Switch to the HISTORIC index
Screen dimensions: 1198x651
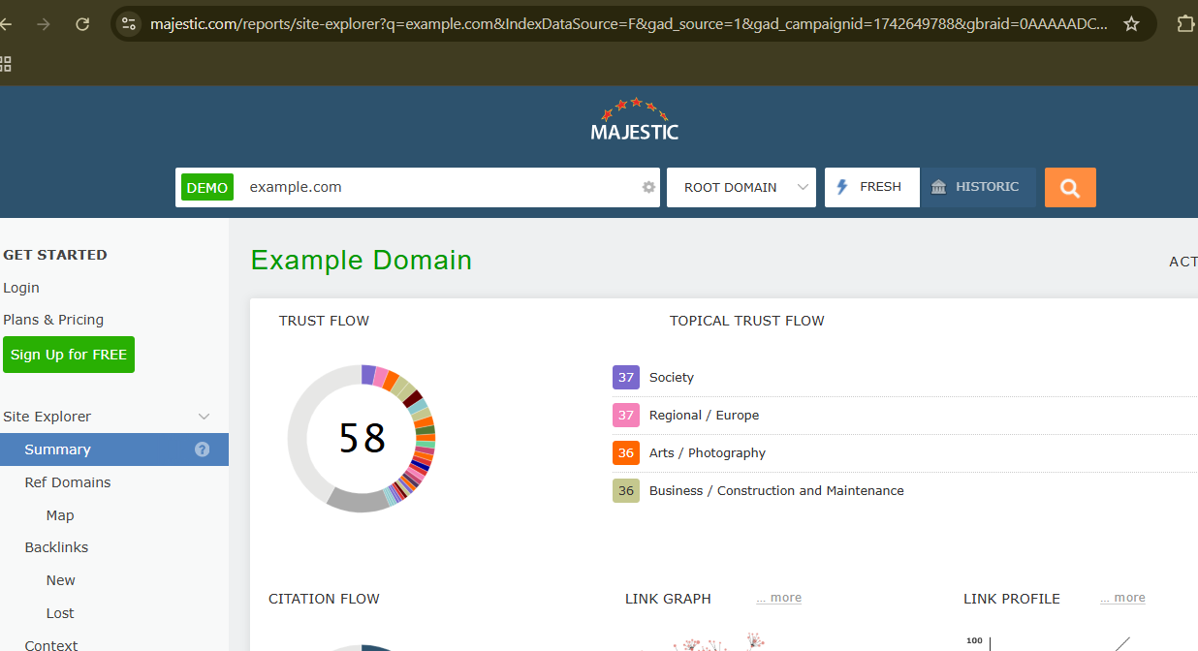coord(978,187)
